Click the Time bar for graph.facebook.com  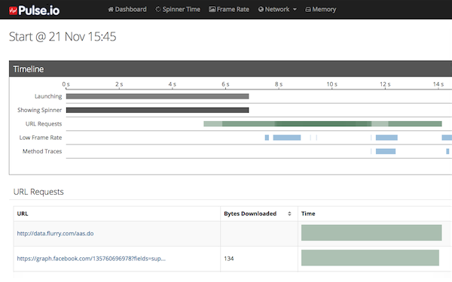(370, 257)
